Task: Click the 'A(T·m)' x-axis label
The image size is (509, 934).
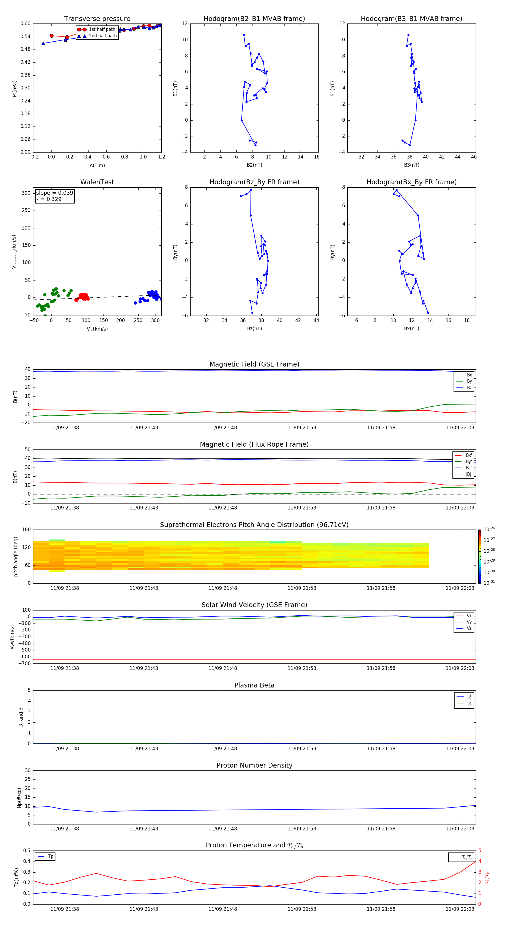Action: [x=97, y=165]
